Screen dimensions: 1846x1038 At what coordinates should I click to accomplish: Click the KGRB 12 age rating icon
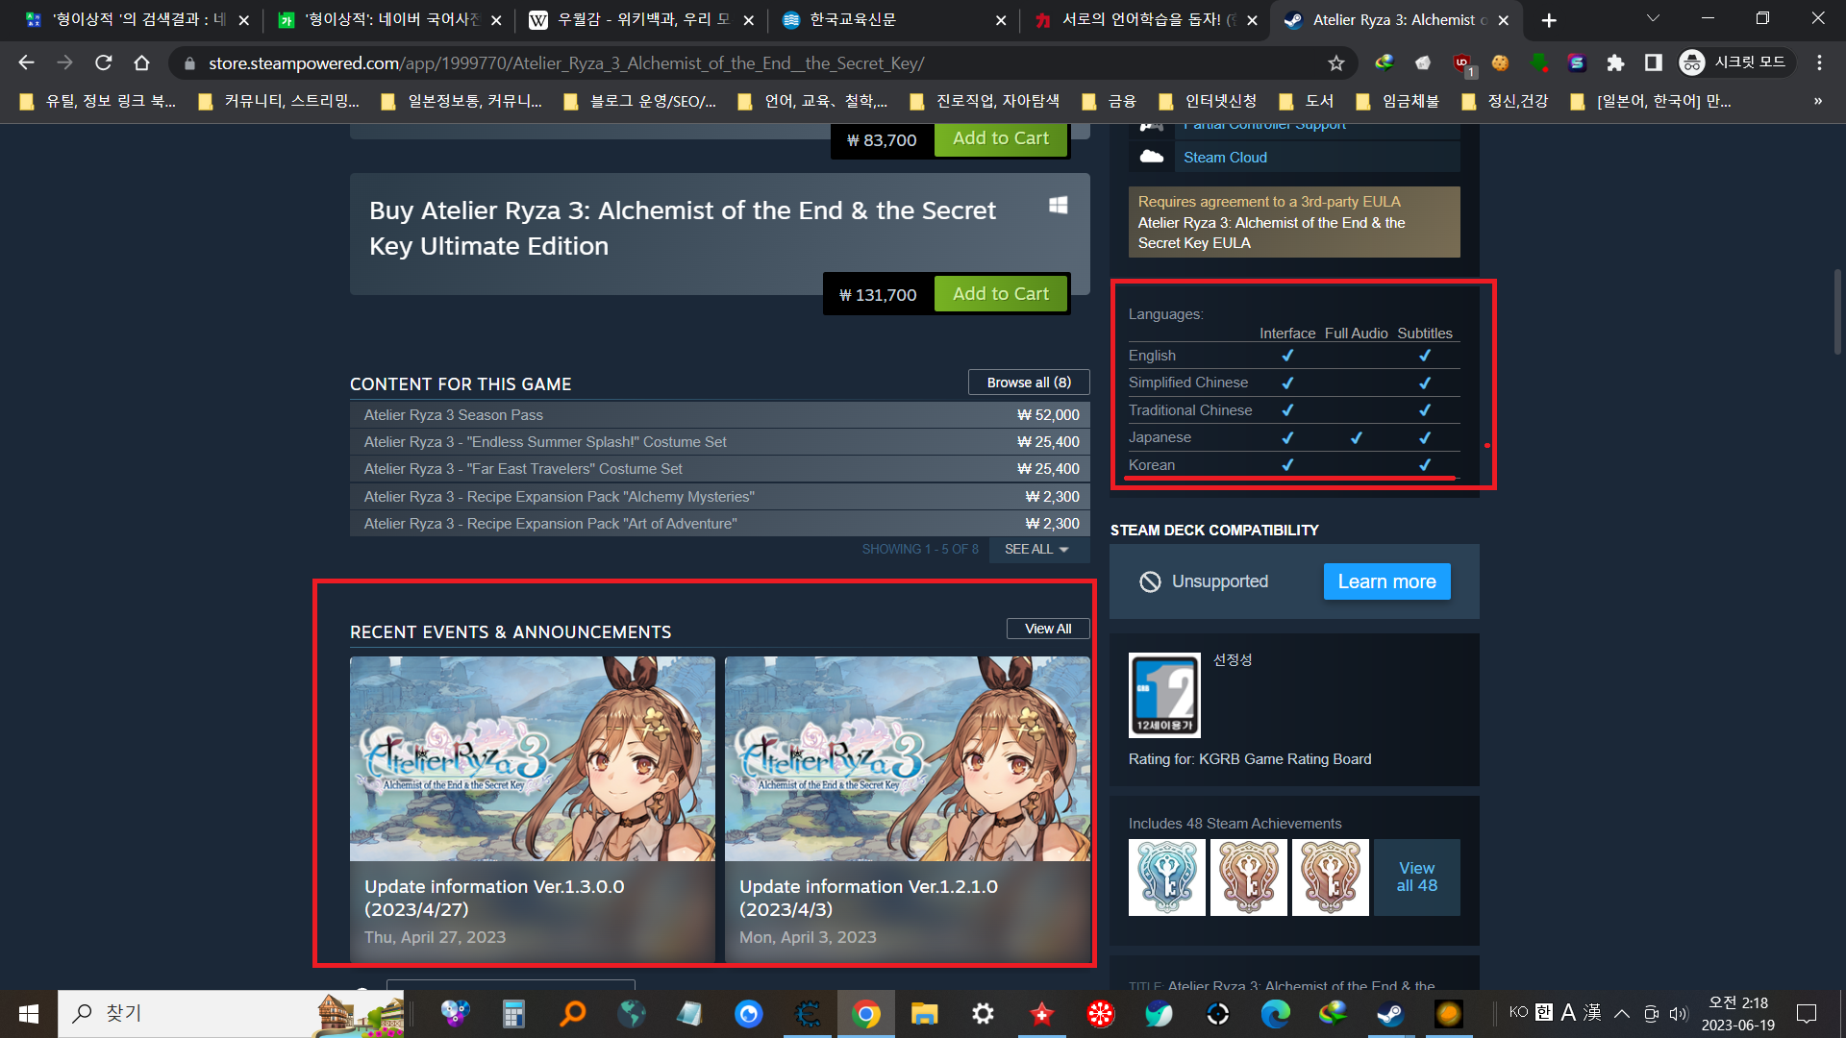1164,695
